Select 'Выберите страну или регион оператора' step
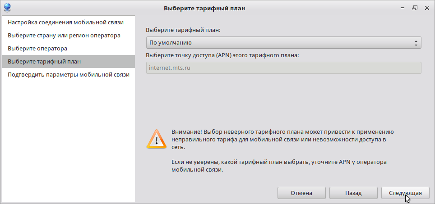Image resolution: width=435 pixels, height=204 pixels. tap(64, 35)
